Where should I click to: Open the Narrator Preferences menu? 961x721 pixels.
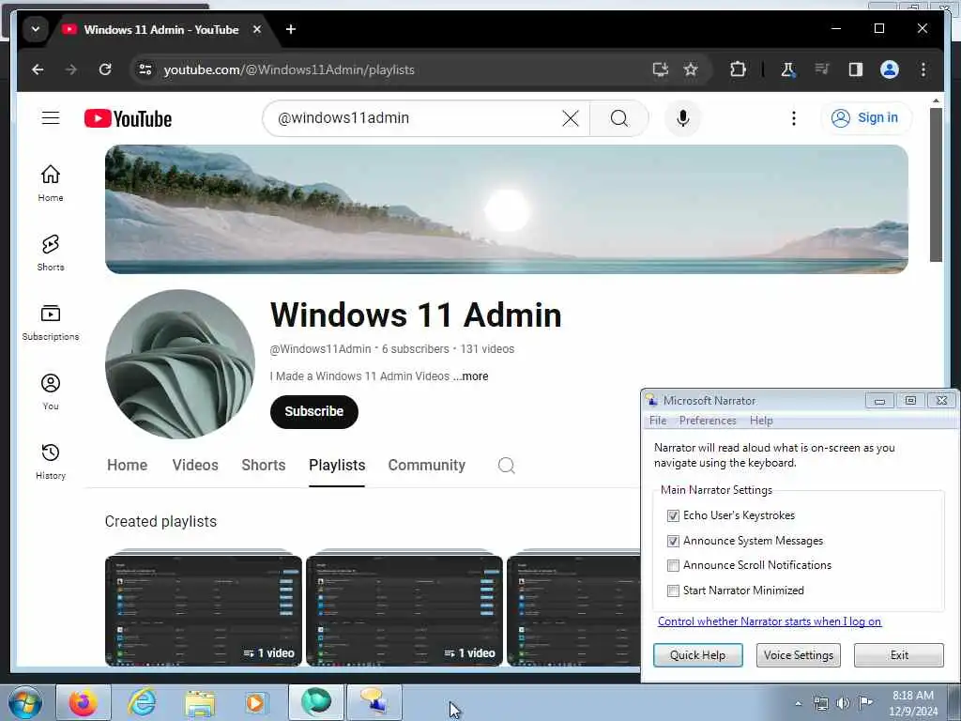click(x=708, y=421)
